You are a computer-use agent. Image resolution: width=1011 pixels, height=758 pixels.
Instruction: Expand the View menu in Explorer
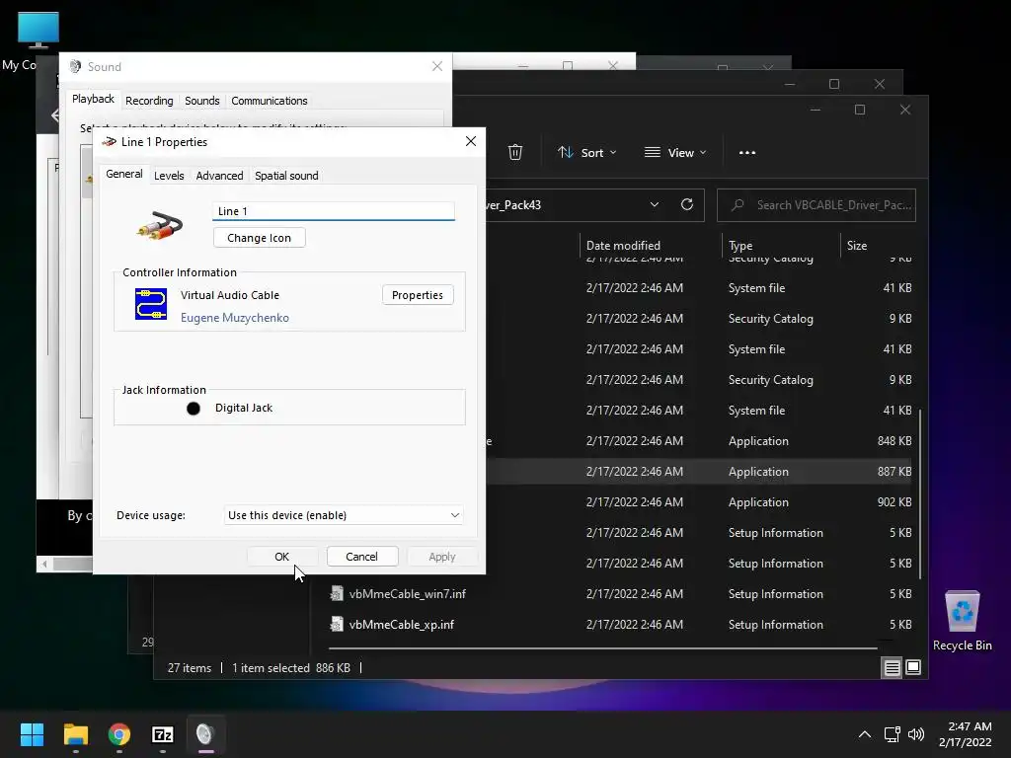[x=675, y=153]
